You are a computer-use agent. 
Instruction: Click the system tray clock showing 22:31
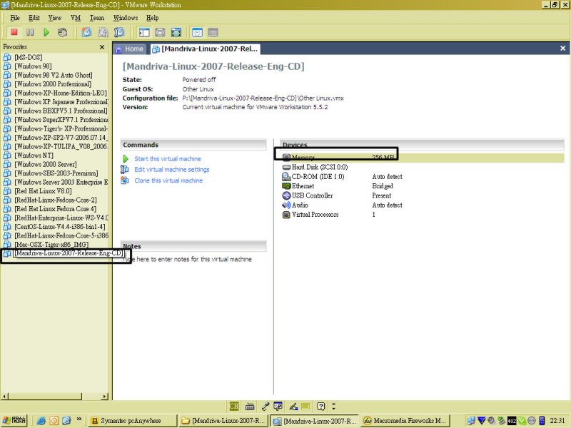(x=557, y=420)
